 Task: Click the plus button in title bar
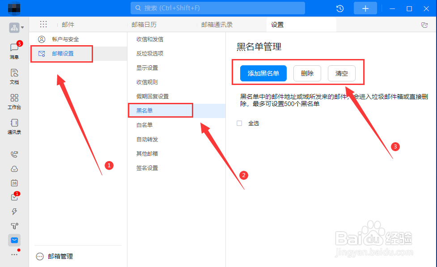point(365,8)
